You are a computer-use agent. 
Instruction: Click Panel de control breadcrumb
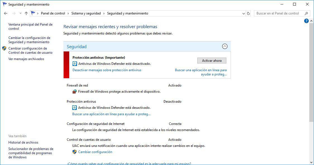coord(53,13)
